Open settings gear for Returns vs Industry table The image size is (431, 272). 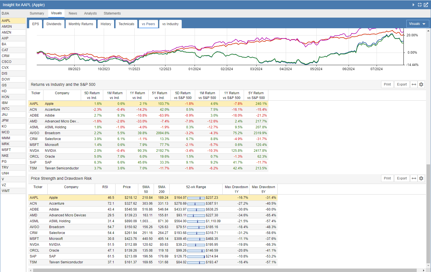[421, 84]
